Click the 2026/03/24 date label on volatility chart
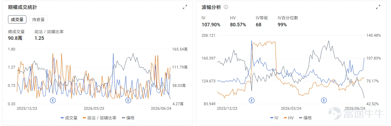 (291, 108)
